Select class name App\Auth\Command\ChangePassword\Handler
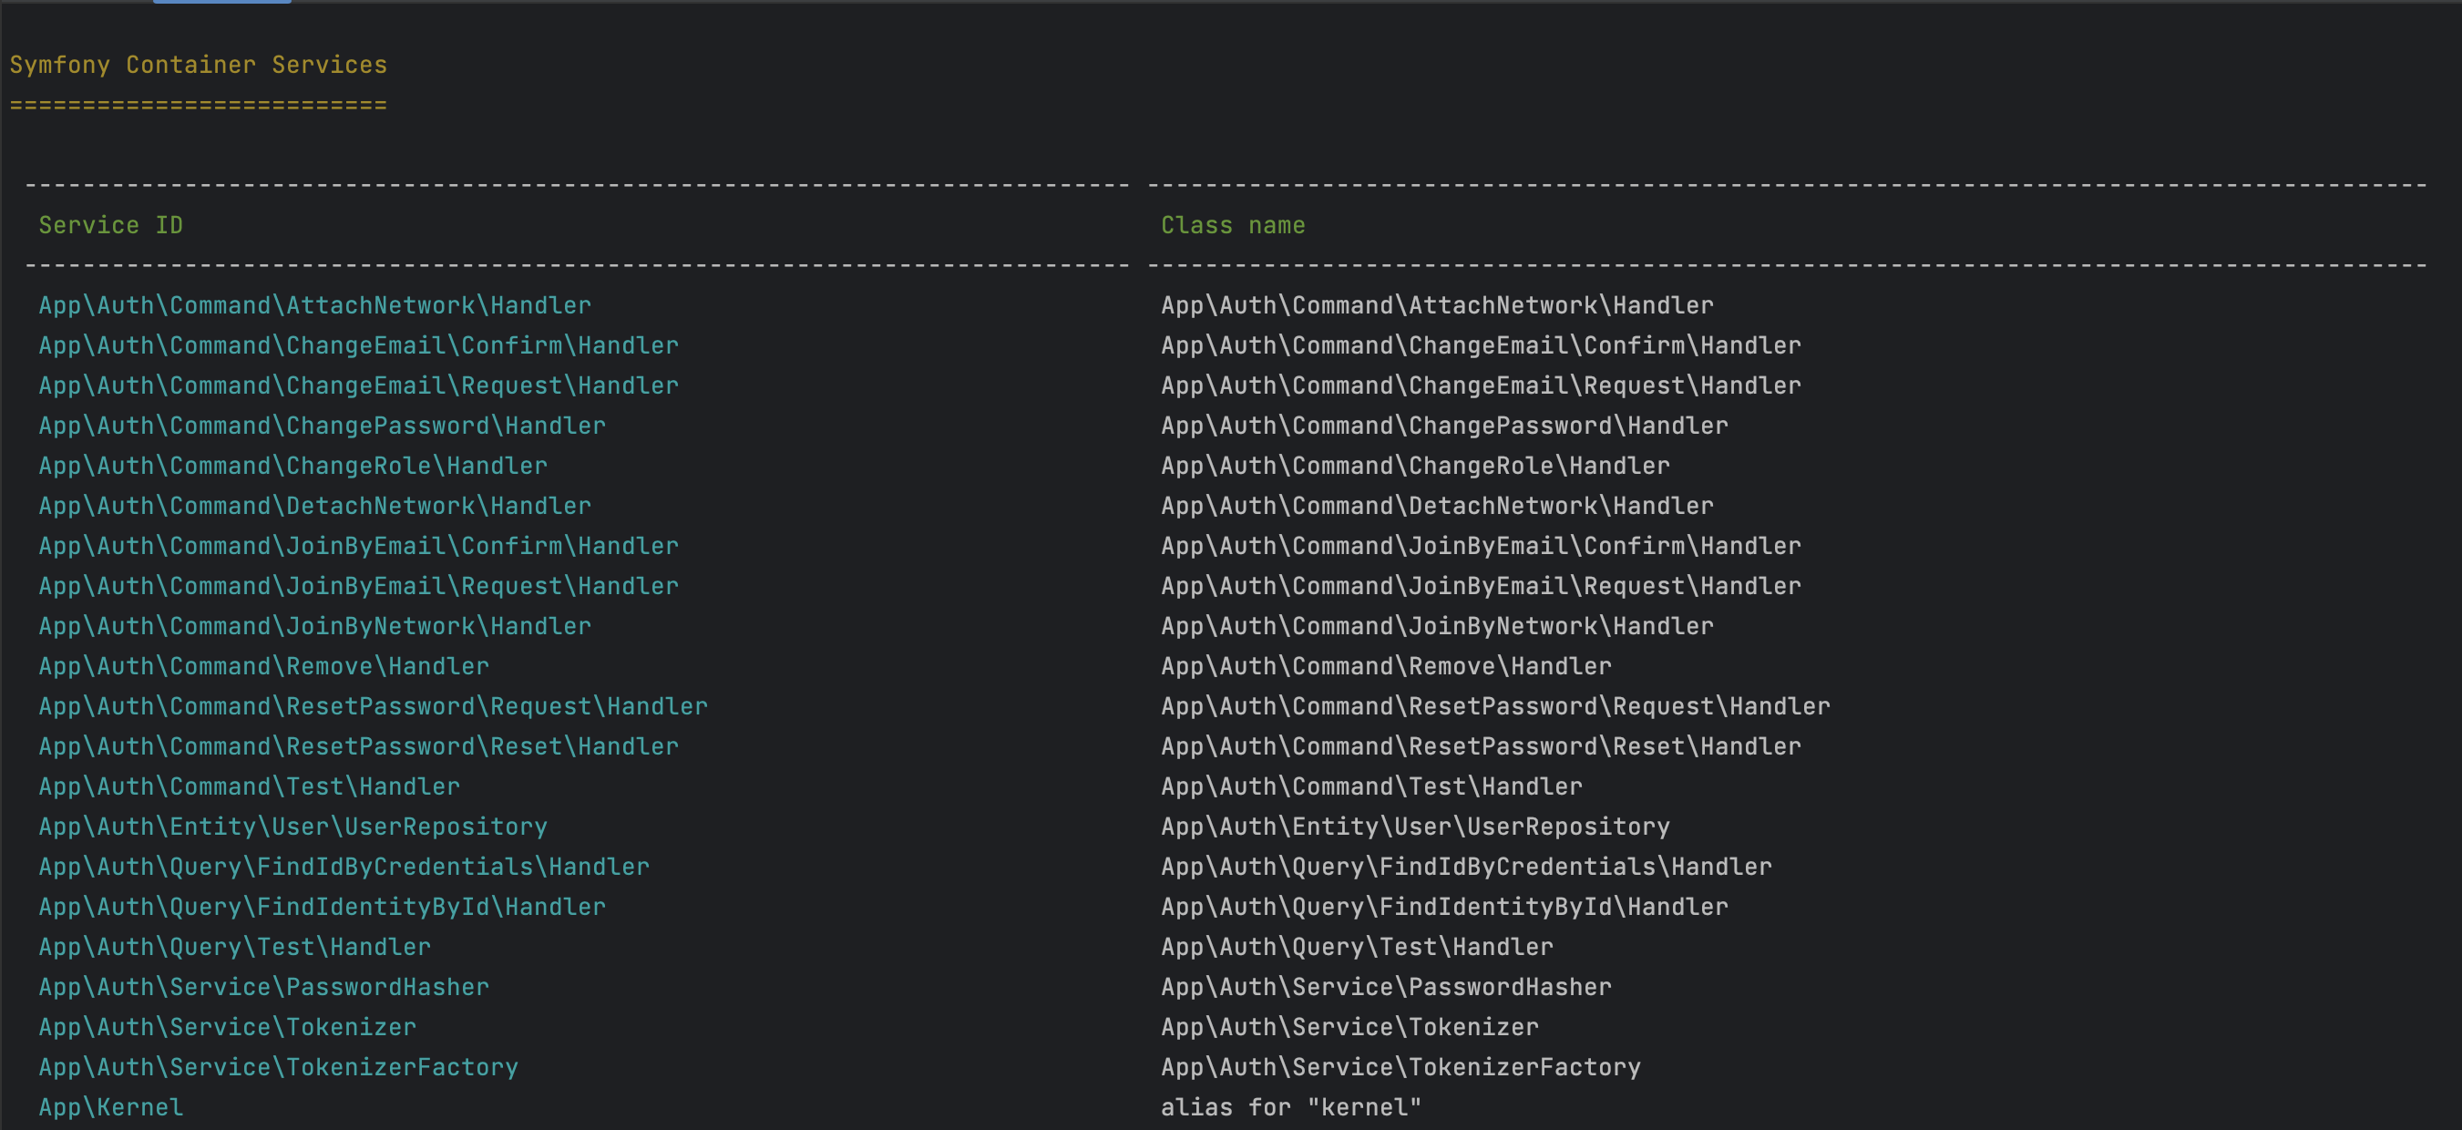The height and width of the screenshot is (1130, 2462). (1445, 426)
